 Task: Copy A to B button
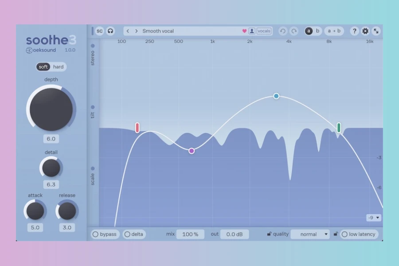(334, 31)
